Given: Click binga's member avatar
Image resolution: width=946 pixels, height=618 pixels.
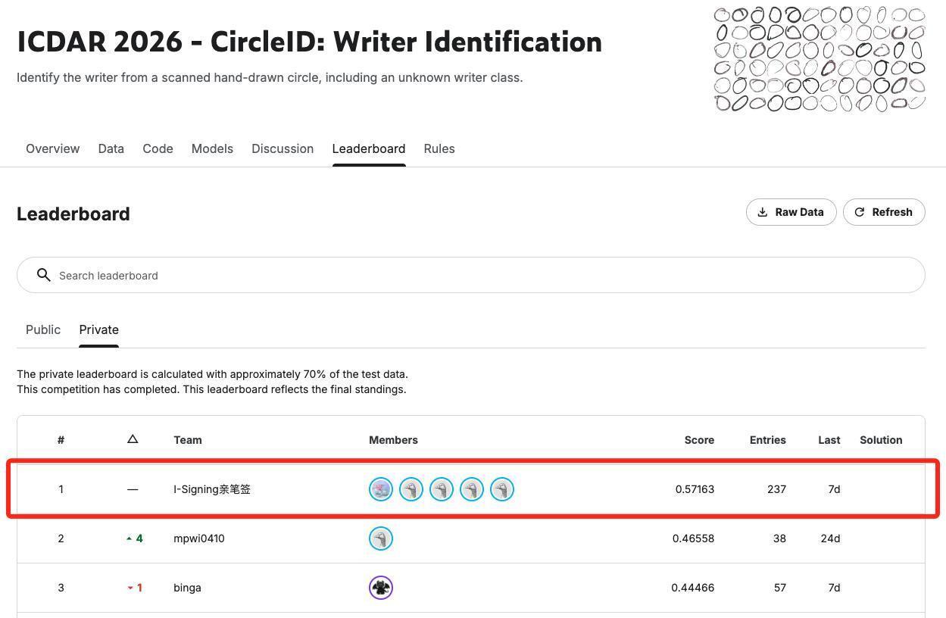Looking at the screenshot, I should coord(381,588).
